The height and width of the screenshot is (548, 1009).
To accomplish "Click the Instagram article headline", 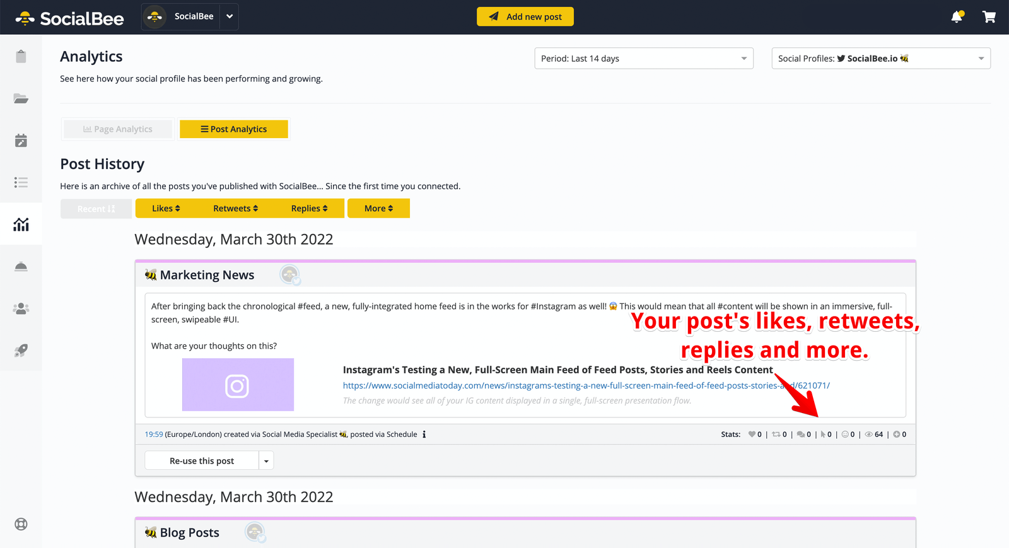I will [557, 370].
